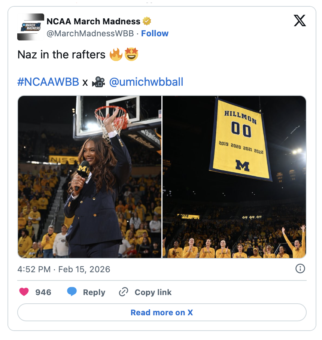
Task: Open the #NCAAWBB hashtag
Action: pos(48,82)
